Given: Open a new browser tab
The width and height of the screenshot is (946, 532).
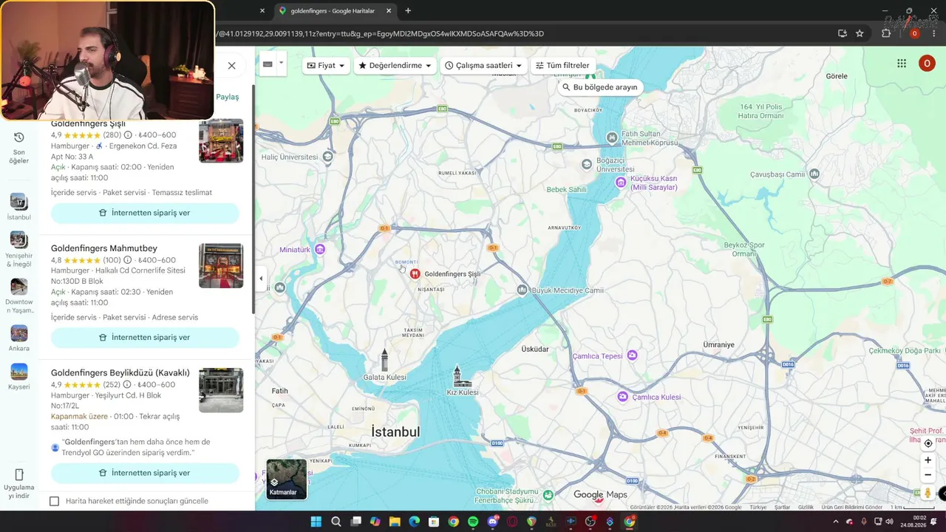Looking at the screenshot, I should tap(408, 11).
